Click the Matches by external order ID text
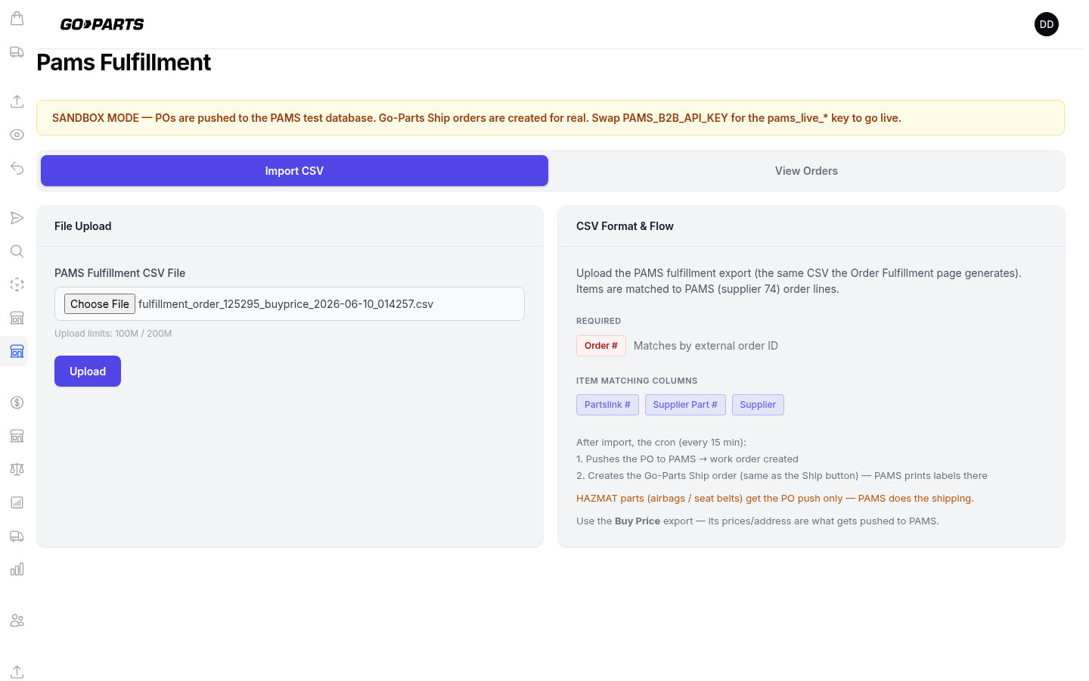This screenshot has width=1089, height=681. pyautogui.click(x=706, y=346)
